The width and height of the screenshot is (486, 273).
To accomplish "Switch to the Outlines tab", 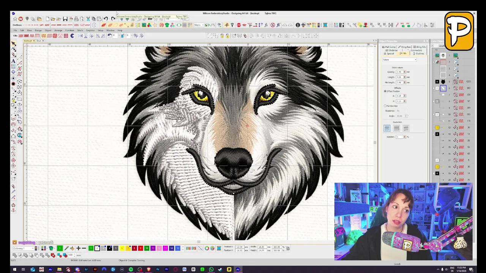I will point(418,53).
